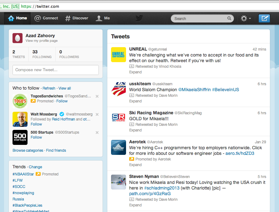Dismiss the TogosSandwiches follow suggestion
279x212 pixels.
[97, 96]
